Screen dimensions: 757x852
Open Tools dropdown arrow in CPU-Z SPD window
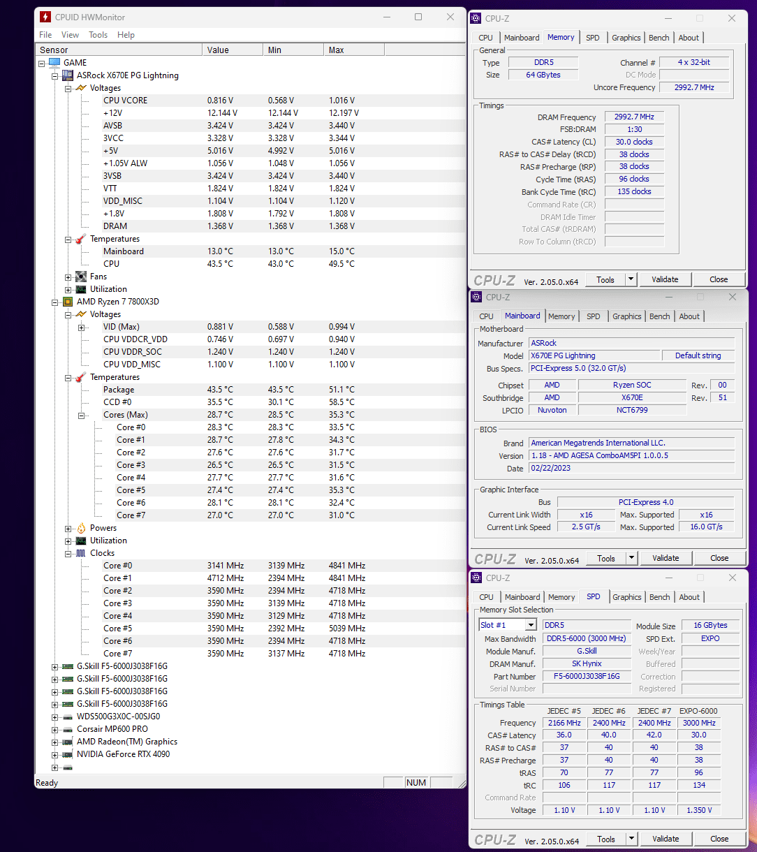click(631, 839)
